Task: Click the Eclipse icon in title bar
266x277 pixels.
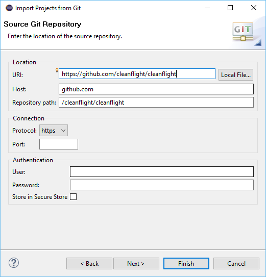Action: (9, 8)
